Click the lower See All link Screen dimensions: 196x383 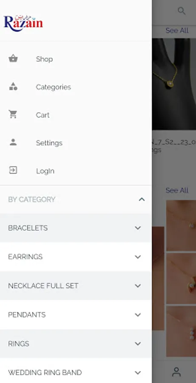[177, 190]
